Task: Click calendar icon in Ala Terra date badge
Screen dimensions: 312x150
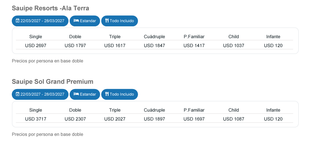Action: 18,21
